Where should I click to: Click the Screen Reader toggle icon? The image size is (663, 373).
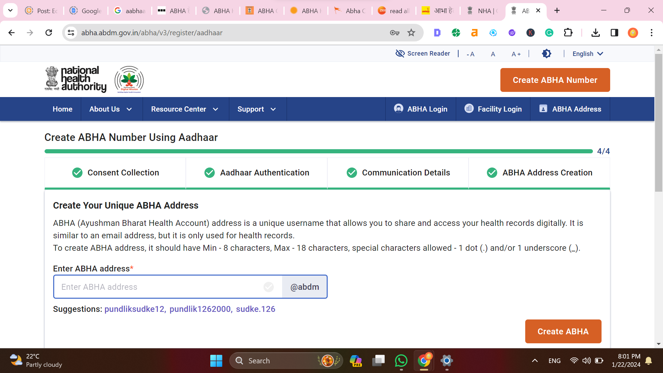click(x=400, y=54)
